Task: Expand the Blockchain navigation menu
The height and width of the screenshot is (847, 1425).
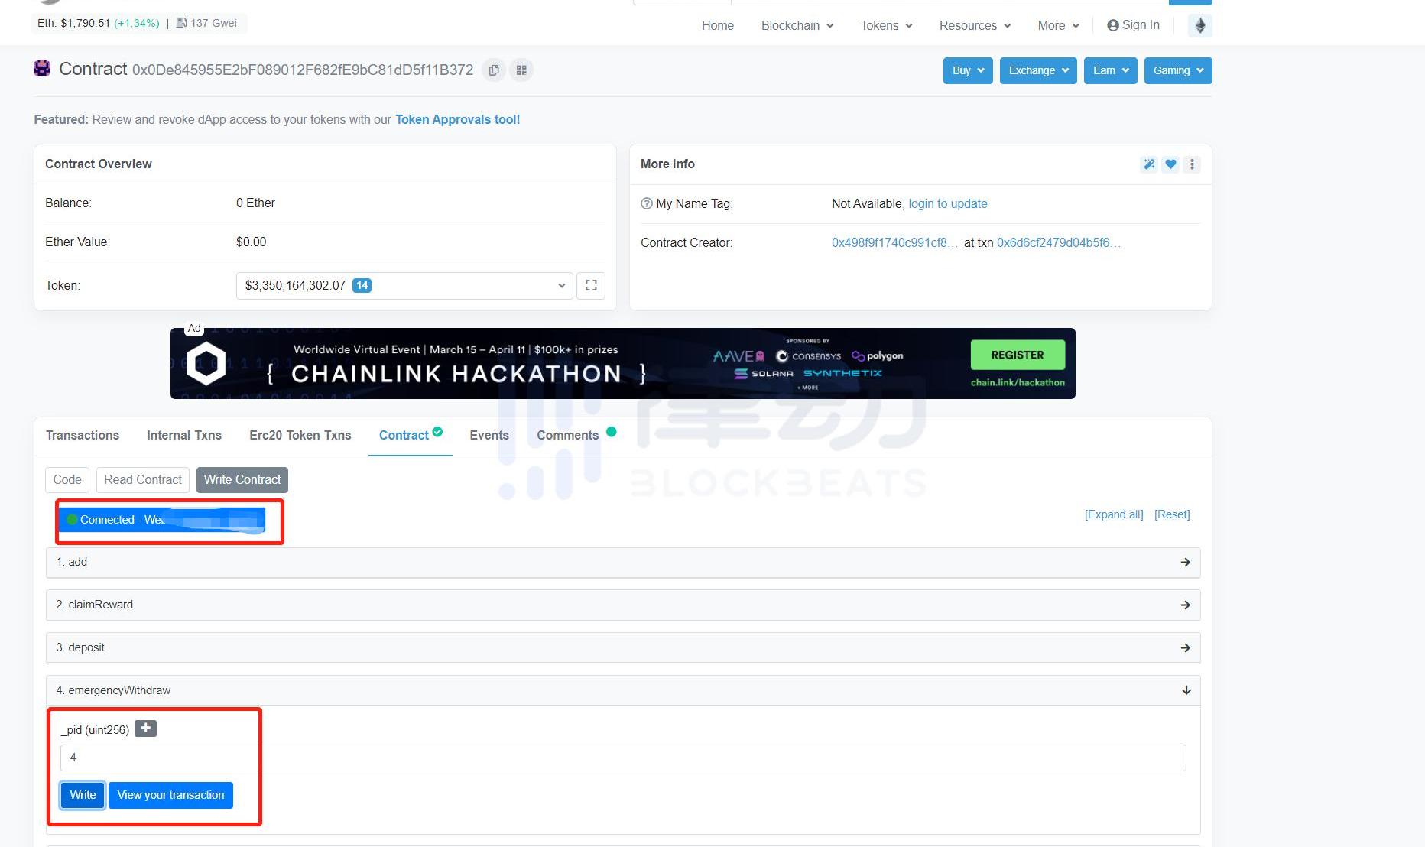Action: [797, 26]
